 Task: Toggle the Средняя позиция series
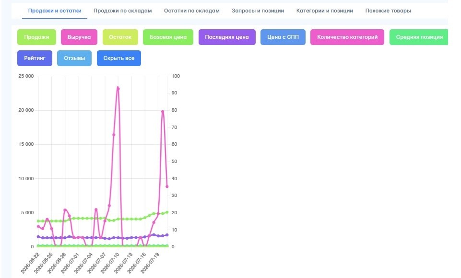coord(419,37)
